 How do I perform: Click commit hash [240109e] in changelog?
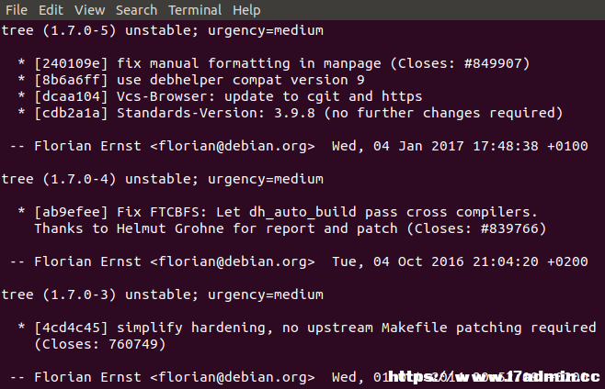coord(72,63)
